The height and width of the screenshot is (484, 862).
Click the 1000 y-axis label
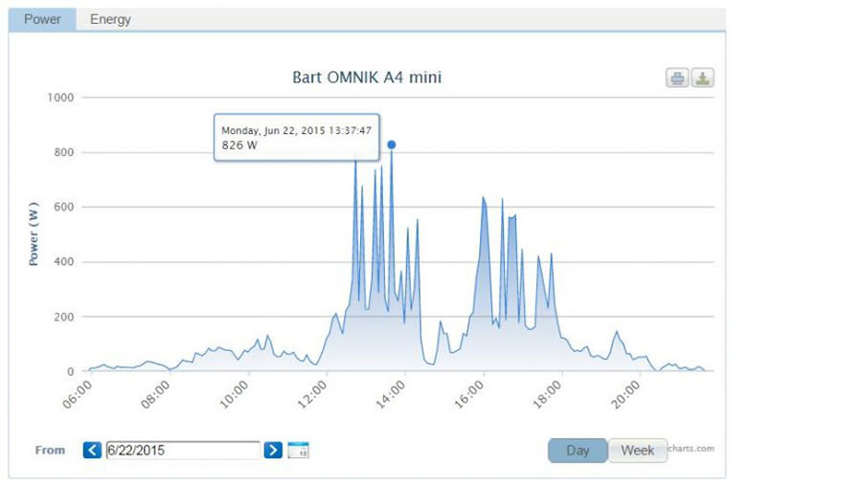tap(60, 98)
